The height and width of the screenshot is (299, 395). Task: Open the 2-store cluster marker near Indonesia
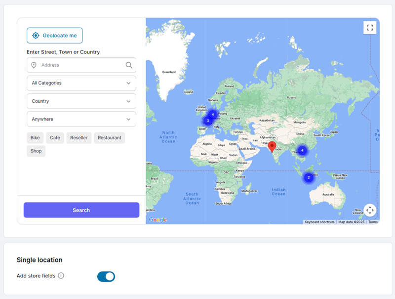pos(309,177)
